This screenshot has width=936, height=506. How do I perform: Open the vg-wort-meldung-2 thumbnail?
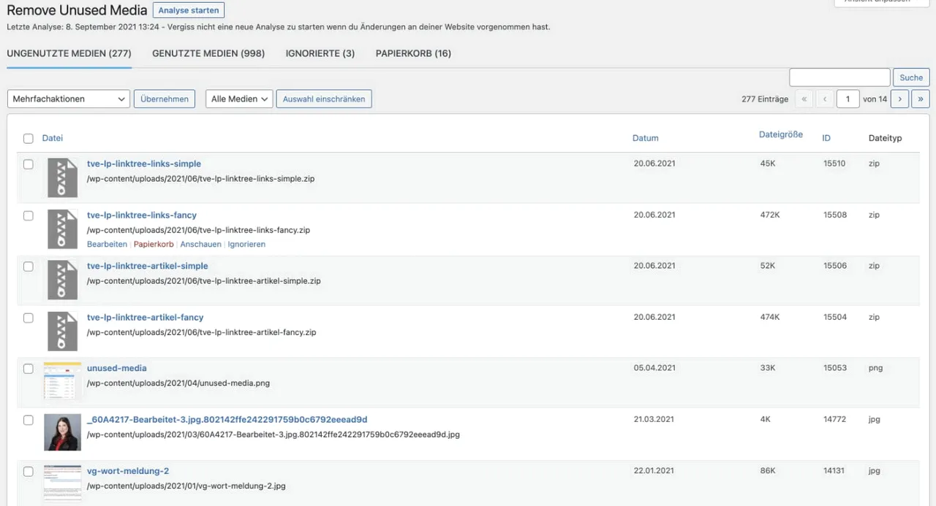62,483
